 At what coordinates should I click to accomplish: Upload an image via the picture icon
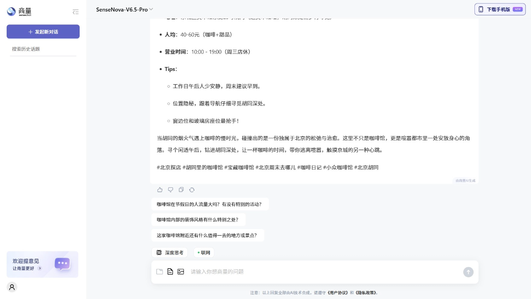[181, 272]
